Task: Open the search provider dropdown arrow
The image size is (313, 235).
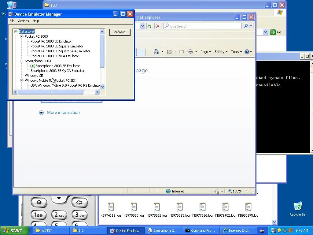Action: tap(251, 26)
